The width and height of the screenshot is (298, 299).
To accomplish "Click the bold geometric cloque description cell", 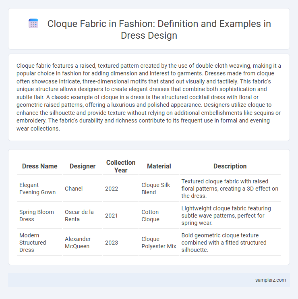I will coord(230,243).
